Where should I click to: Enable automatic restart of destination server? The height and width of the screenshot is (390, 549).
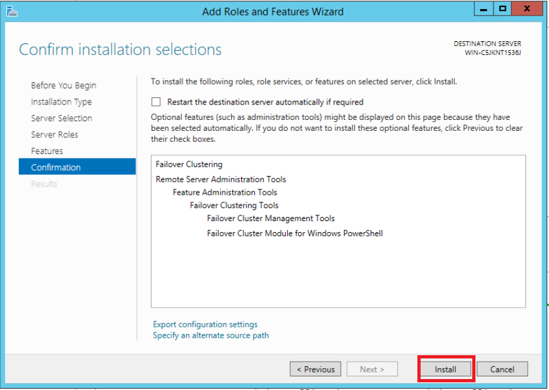[x=155, y=102]
